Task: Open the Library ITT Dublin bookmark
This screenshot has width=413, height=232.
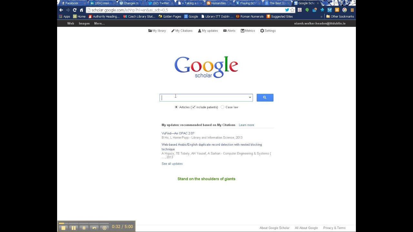Action: [217, 16]
